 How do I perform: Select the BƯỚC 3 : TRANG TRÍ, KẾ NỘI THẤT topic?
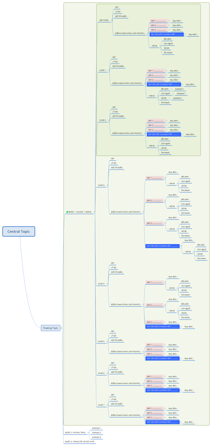(x=79, y=442)
